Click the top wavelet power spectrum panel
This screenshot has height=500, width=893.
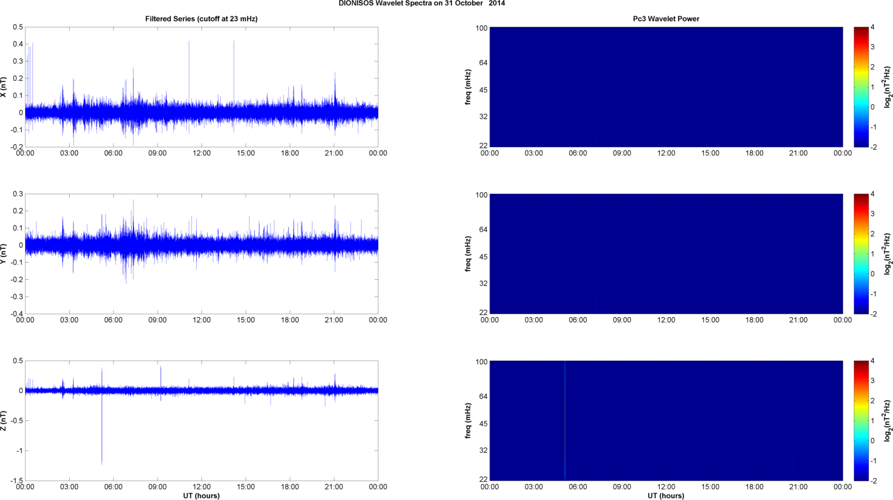coord(666,87)
